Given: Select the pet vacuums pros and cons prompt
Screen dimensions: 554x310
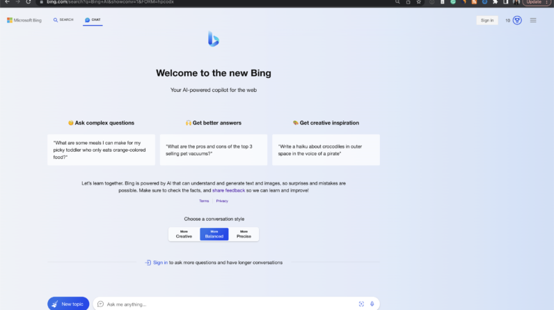Looking at the screenshot, I should tap(214, 150).
